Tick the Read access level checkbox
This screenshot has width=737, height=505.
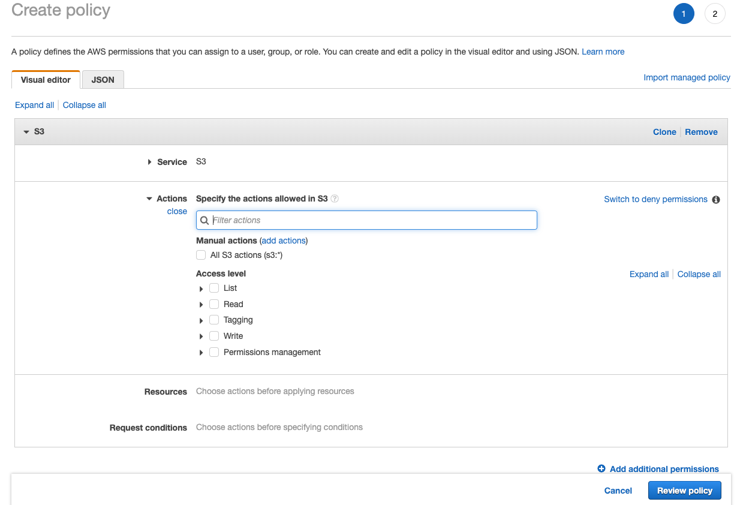214,304
